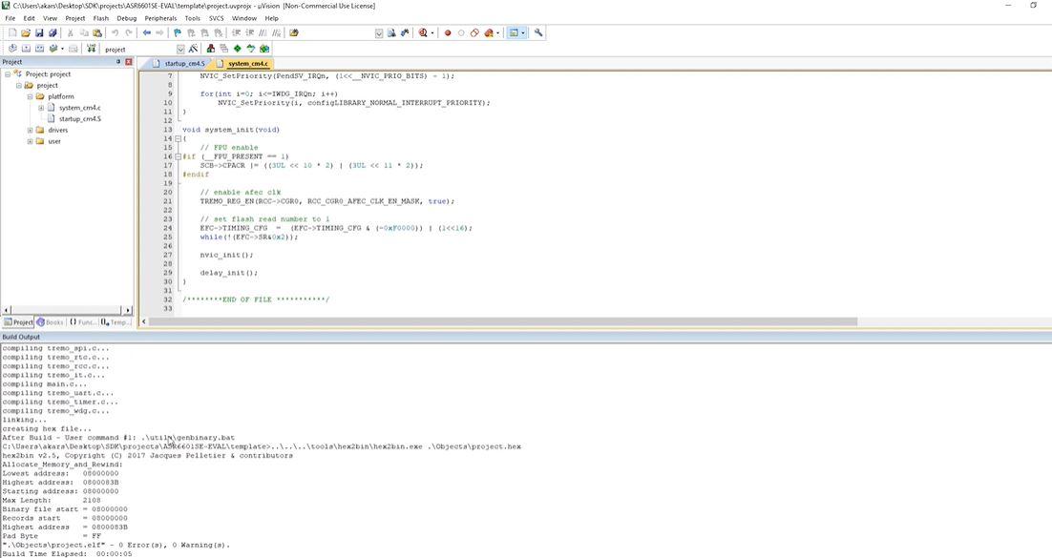Insert a breakpoint with the red dot
This screenshot has height=558, width=1052.
coord(448,32)
